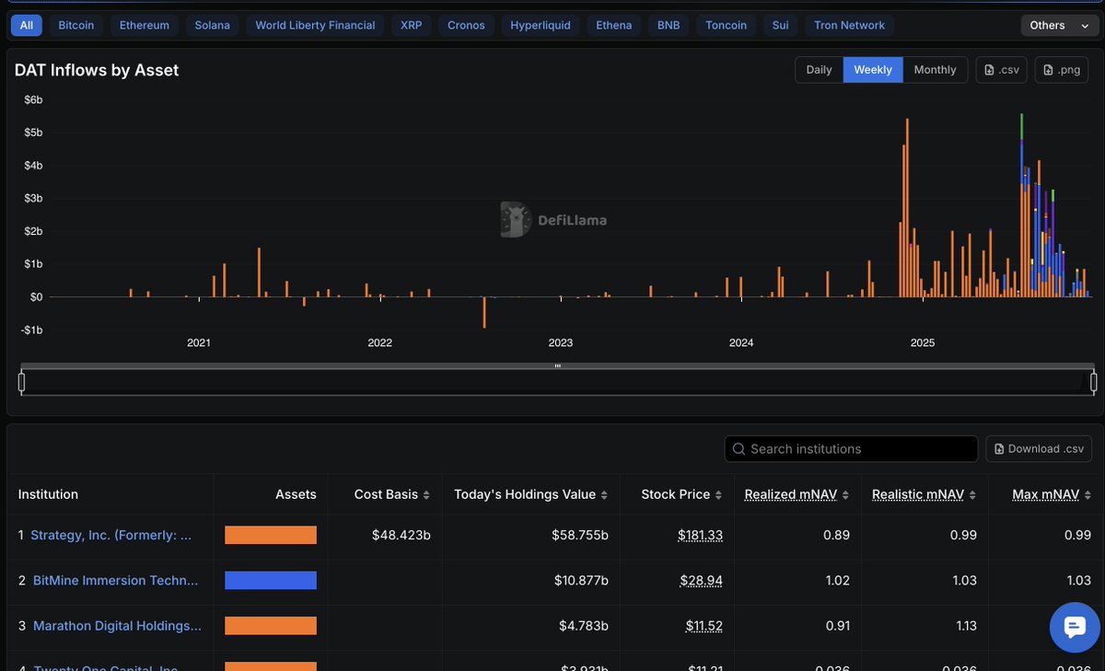The image size is (1105, 671).
Task: Click the right handle of the chart range slider
Action: coord(1094,380)
